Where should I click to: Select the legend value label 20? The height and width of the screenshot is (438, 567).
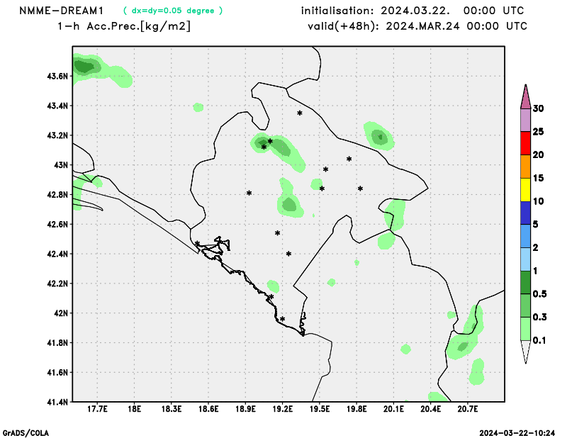coord(539,155)
